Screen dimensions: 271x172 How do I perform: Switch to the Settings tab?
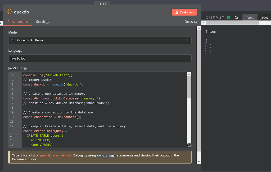[x=43, y=22]
